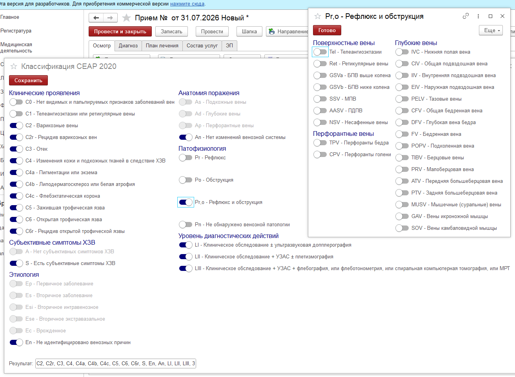Click the Сохранить button
Screen dimensions: 515x377
click(x=28, y=80)
